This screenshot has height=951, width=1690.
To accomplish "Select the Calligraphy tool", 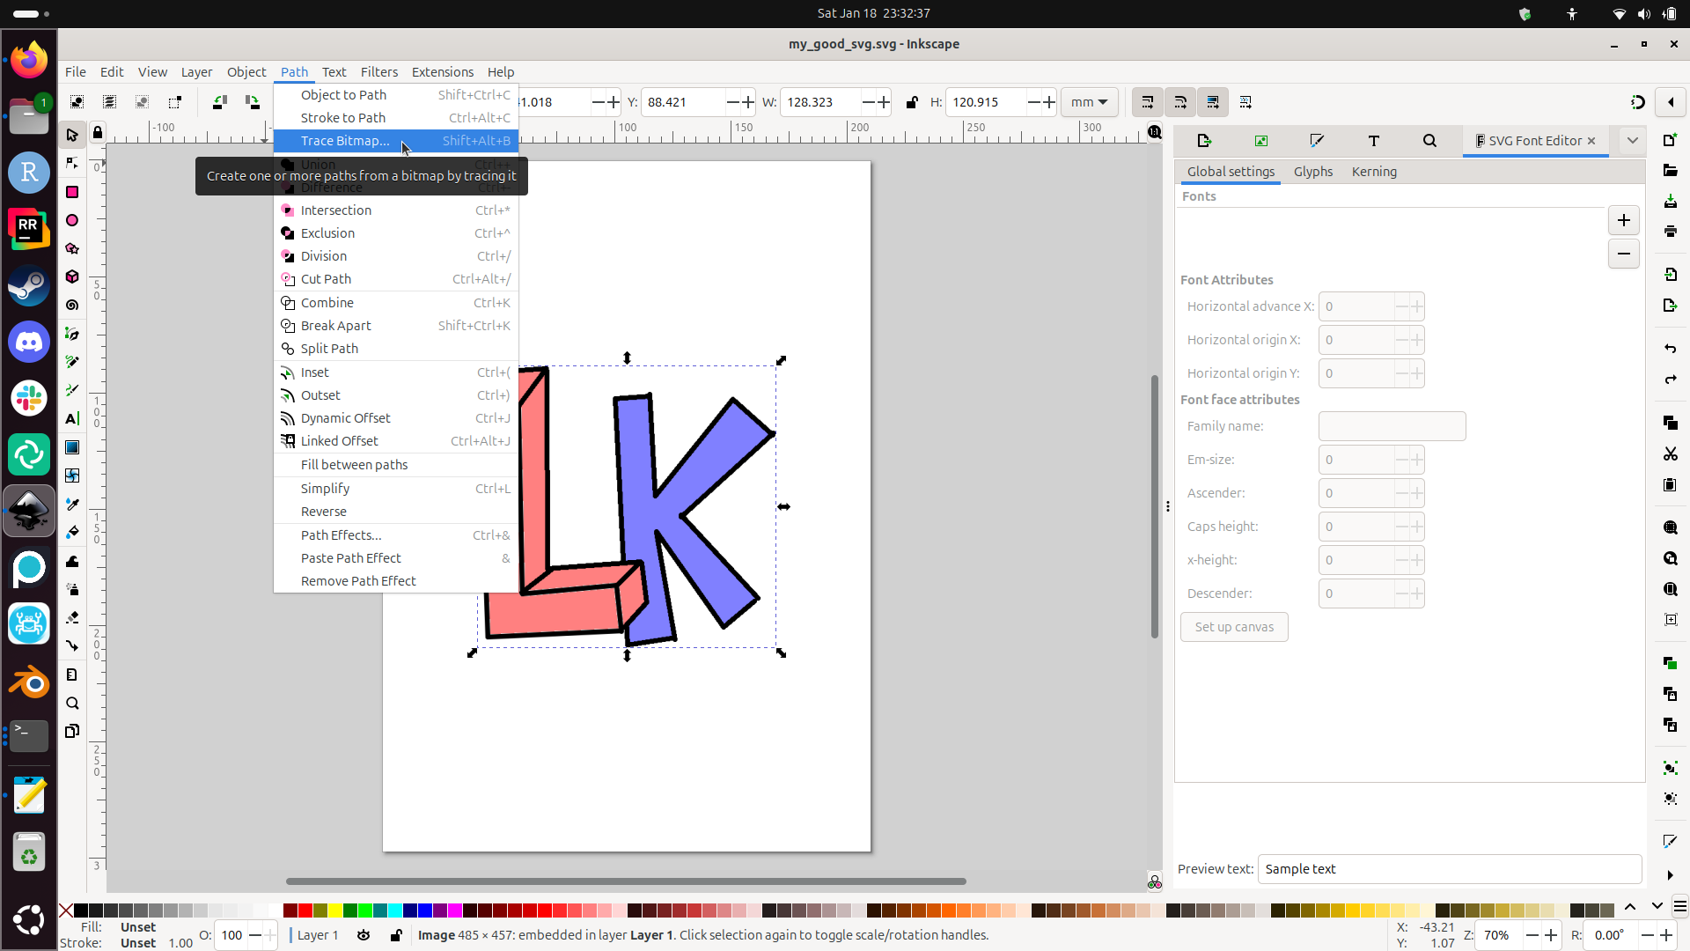I will [72, 390].
